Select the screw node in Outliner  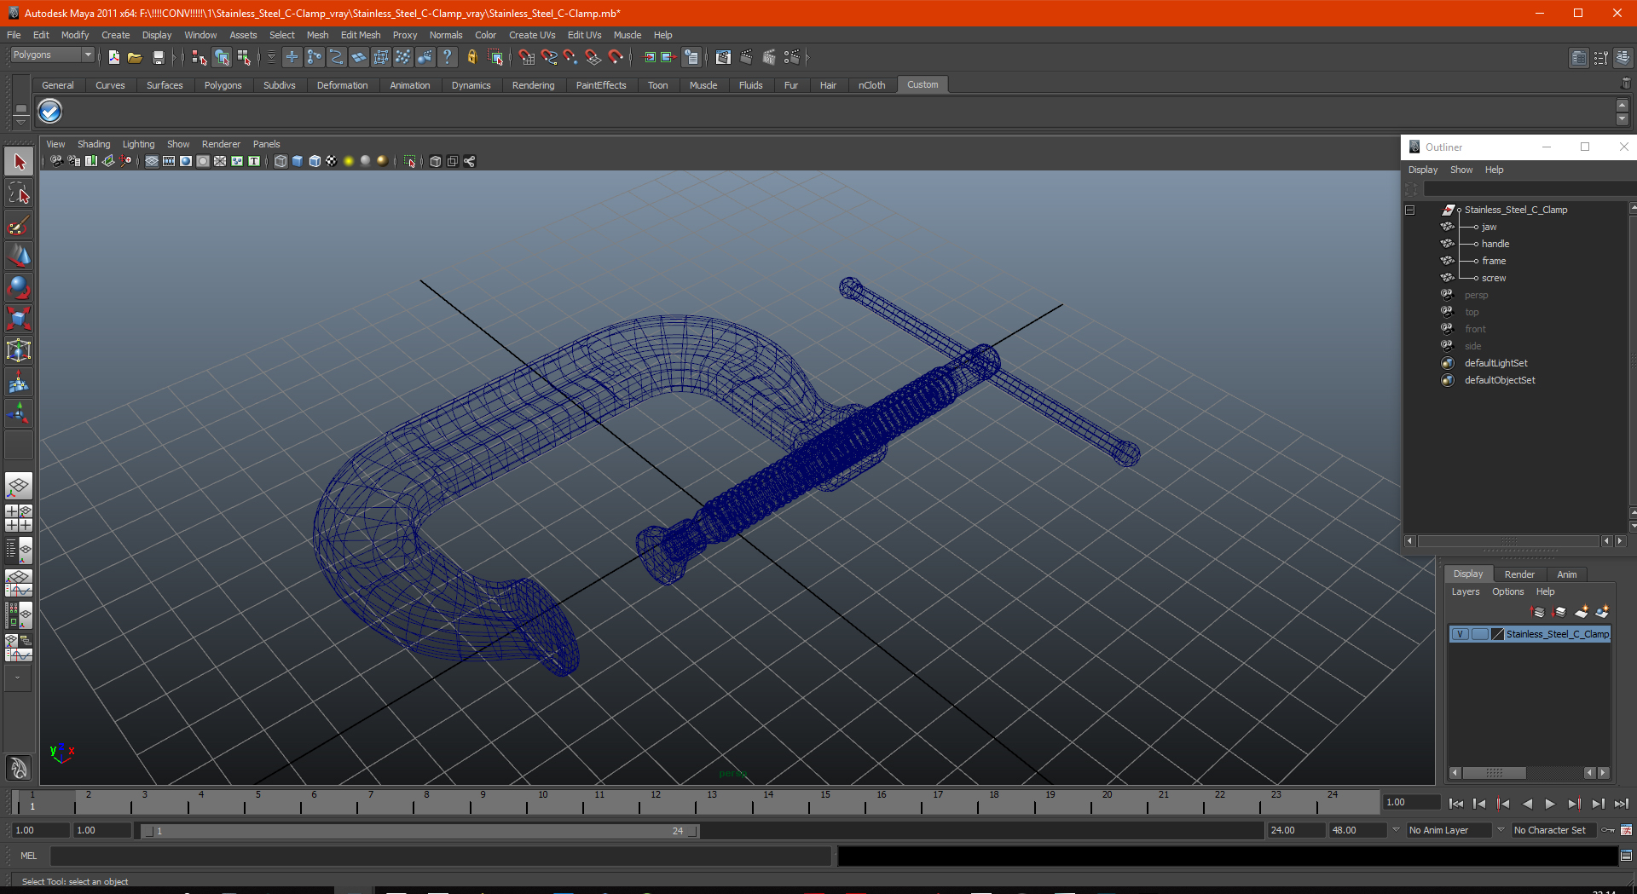point(1493,278)
